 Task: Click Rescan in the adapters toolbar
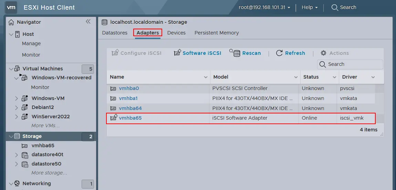click(245, 53)
